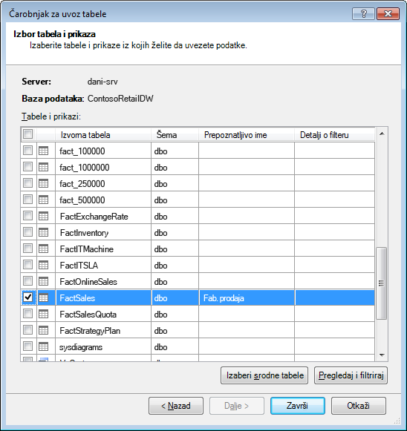This screenshot has height=431, width=407.
Task: Click the dbo schema cell for fact_100000
Action: (175, 151)
